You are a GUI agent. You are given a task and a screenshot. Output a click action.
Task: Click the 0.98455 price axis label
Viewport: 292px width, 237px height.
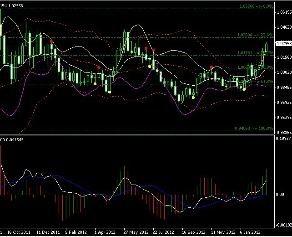284,88
